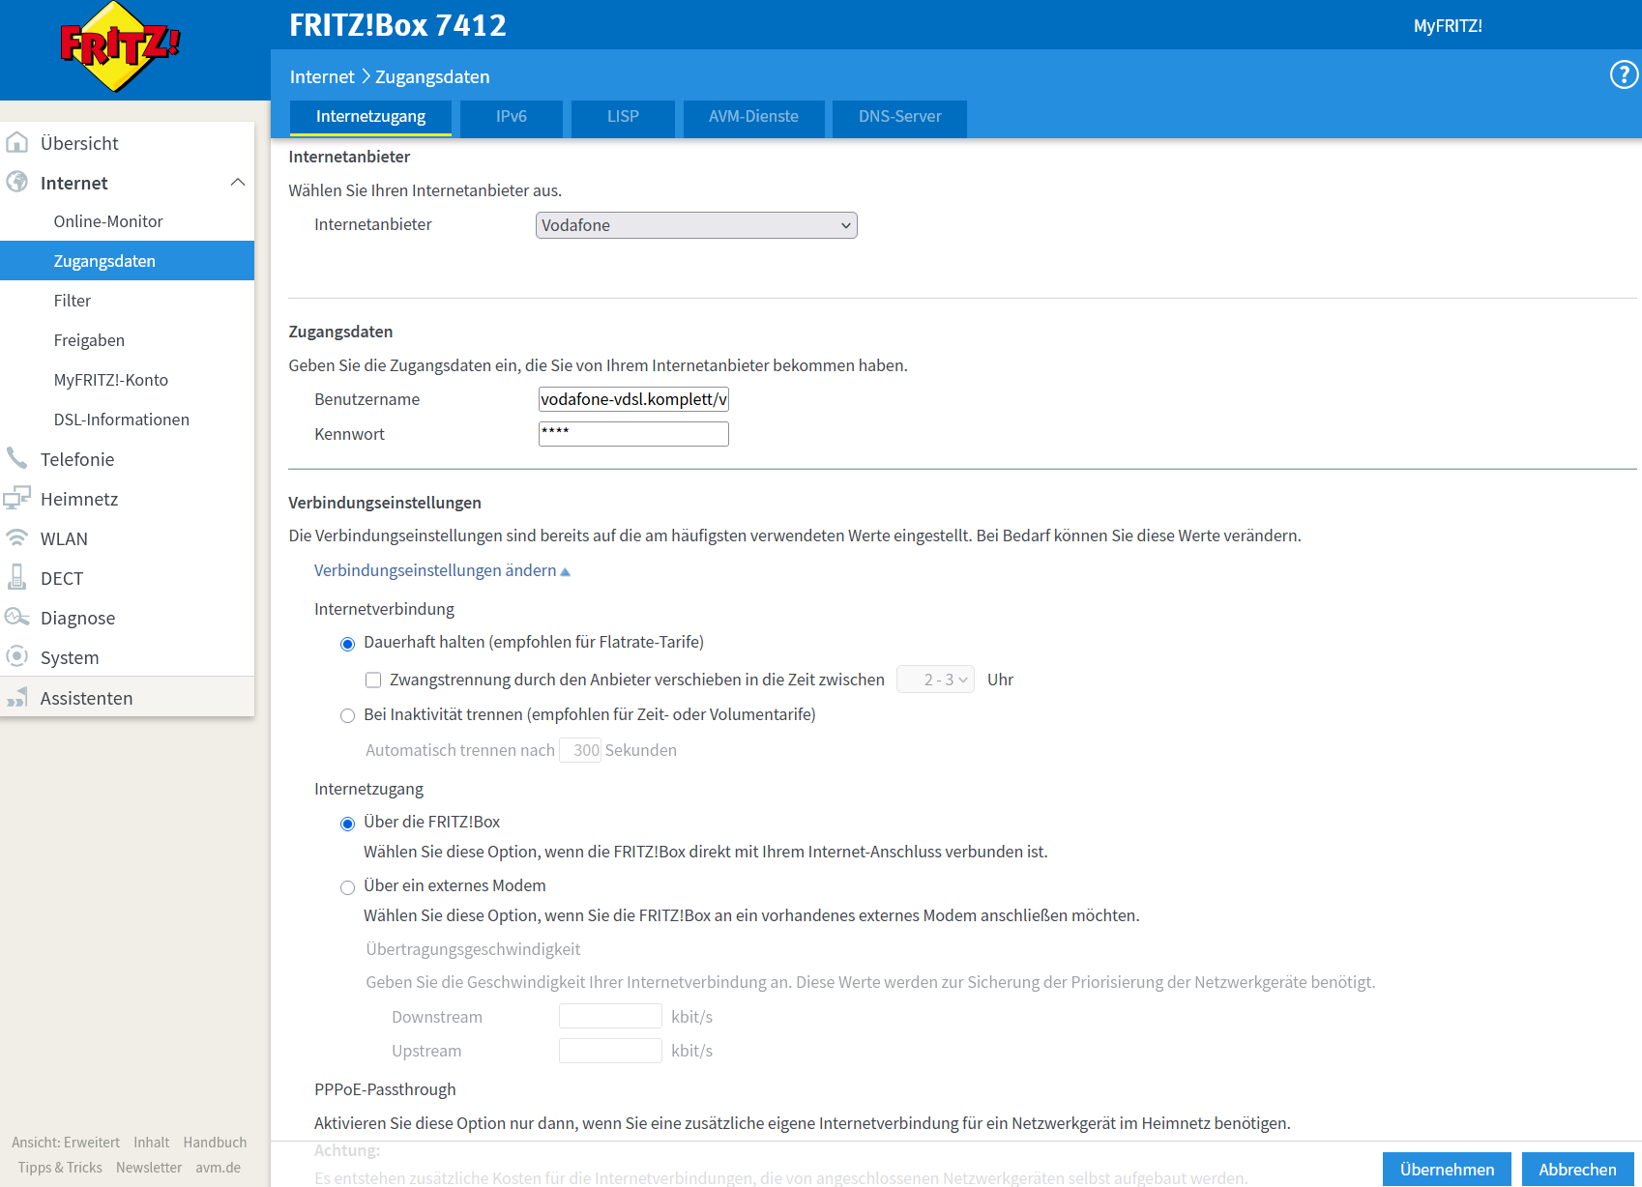Open Filter in sidebar
The image size is (1642, 1187).
click(127, 301)
